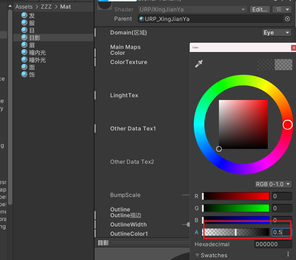Open the Swatches three-dot options menu

tap(288, 254)
